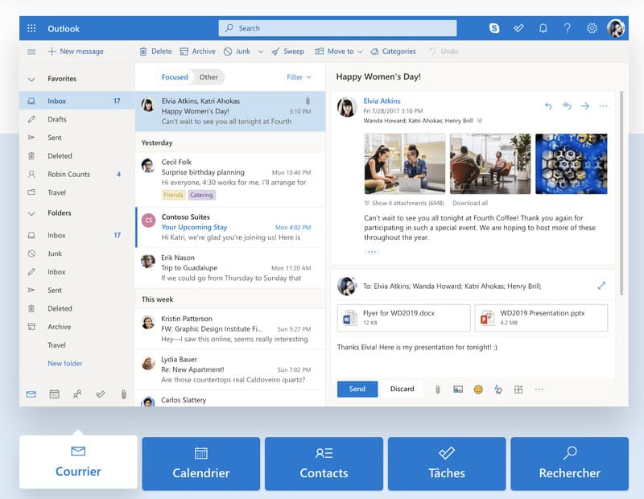The height and width of the screenshot is (499, 644).
Task: Open add-ins icon in reply toolbar
Action: point(518,389)
